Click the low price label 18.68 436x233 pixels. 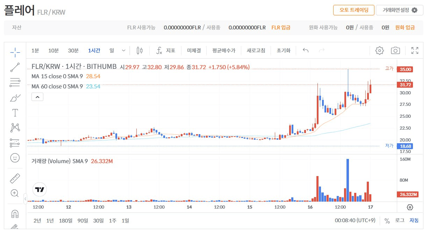pos(405,146)
